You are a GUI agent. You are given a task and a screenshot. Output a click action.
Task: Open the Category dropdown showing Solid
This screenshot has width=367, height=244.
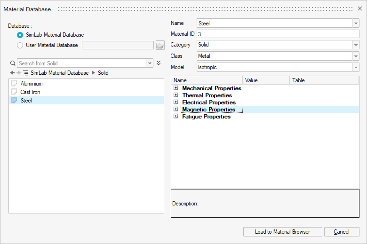pos(355,45)
